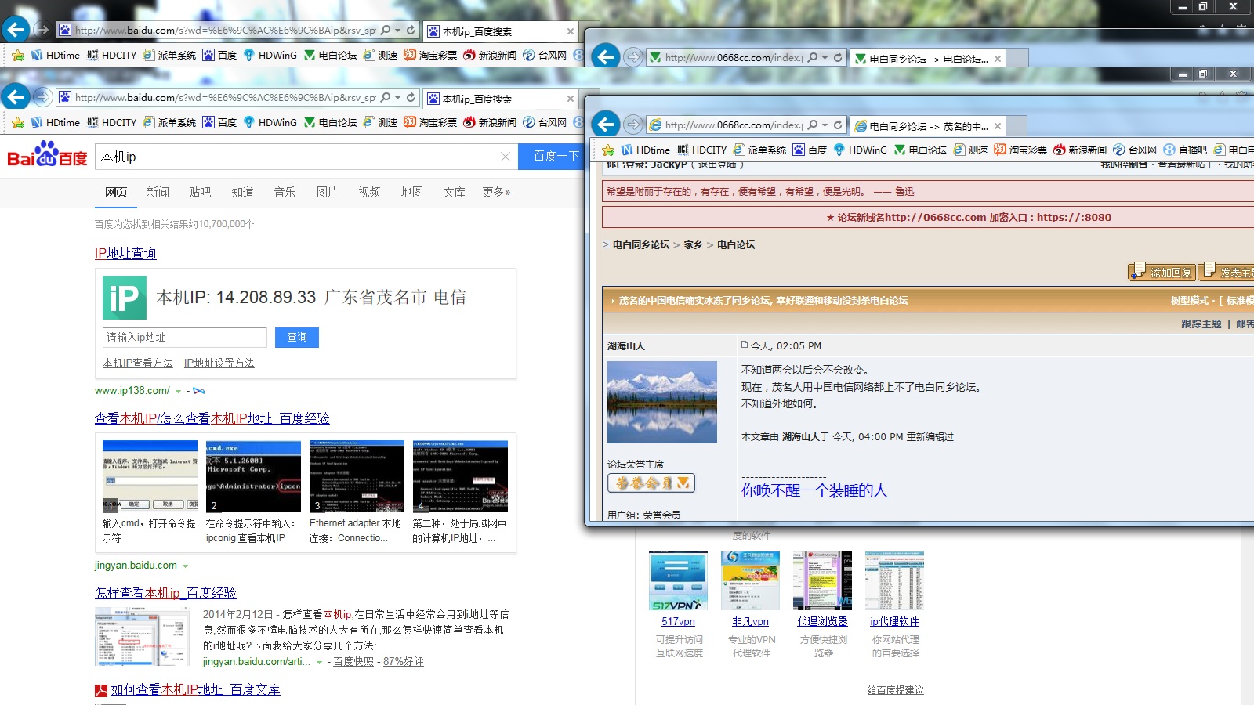Click the 请输入ip地址 input field

184,337
